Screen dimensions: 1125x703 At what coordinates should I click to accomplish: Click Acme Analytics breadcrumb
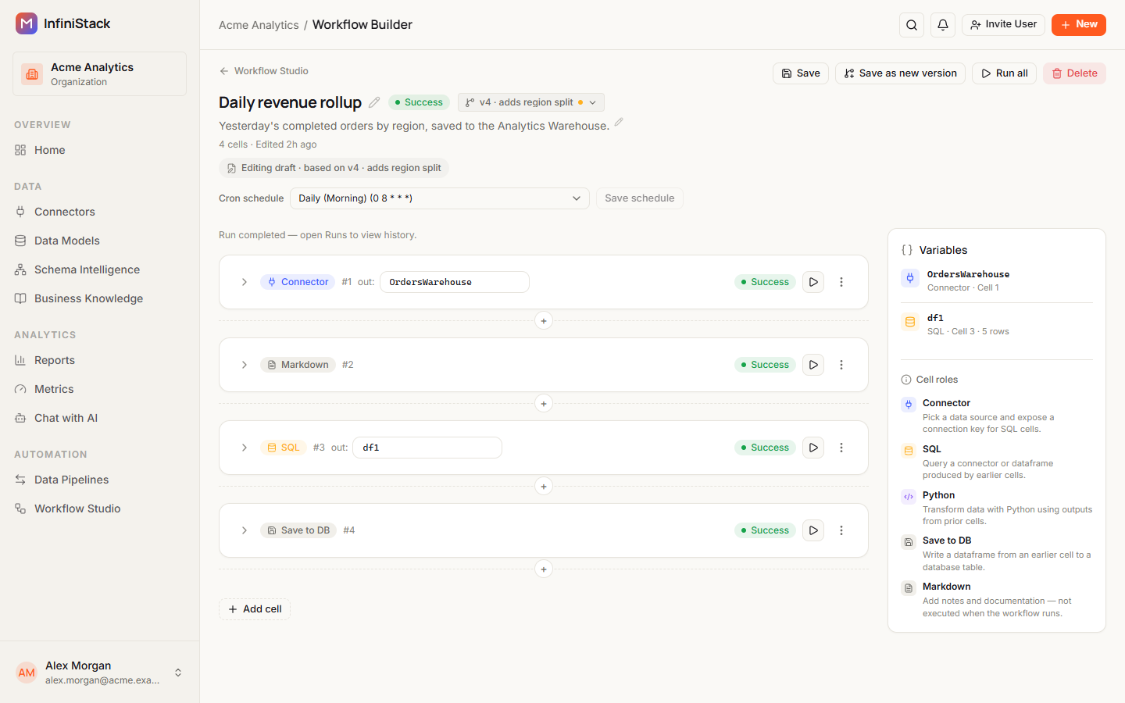click(x=259, y=25)
